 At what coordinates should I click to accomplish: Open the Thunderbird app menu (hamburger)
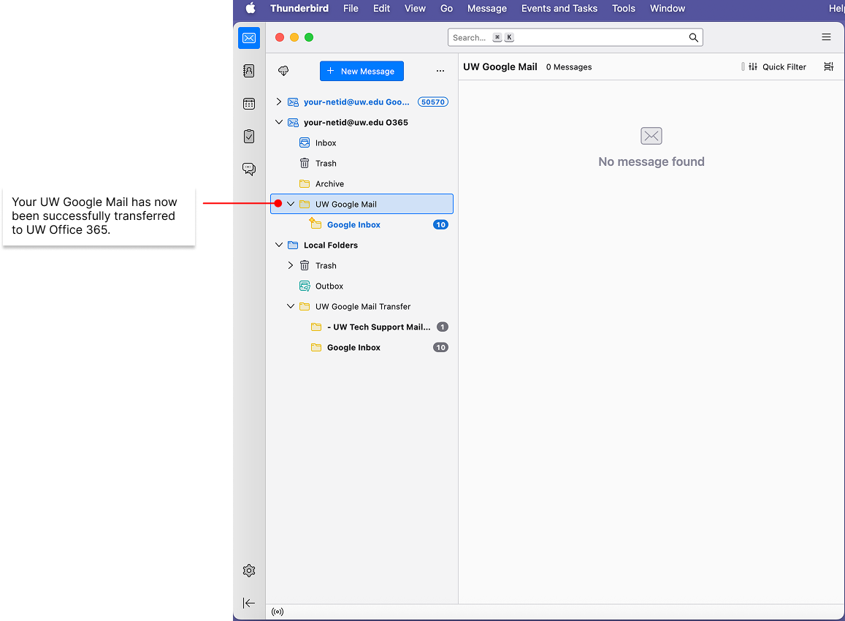click(826, 37)
